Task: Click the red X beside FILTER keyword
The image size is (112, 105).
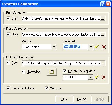Action: 104,77
